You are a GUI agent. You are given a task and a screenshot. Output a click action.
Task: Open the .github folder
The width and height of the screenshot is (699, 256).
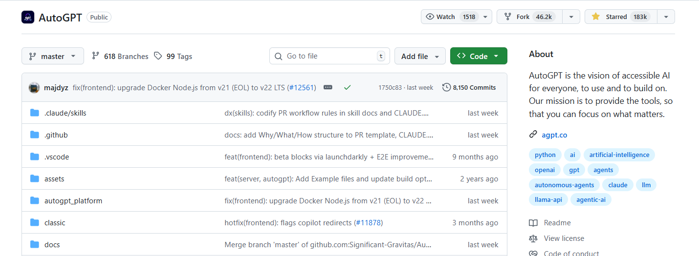pos(56,135)
